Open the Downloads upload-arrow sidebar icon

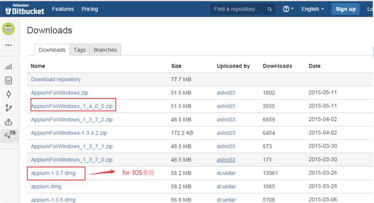click(x=8, y=122)
